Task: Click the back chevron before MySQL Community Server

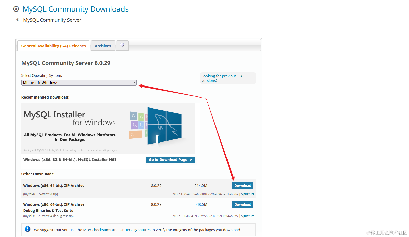Action: click(x=17, y=20)
